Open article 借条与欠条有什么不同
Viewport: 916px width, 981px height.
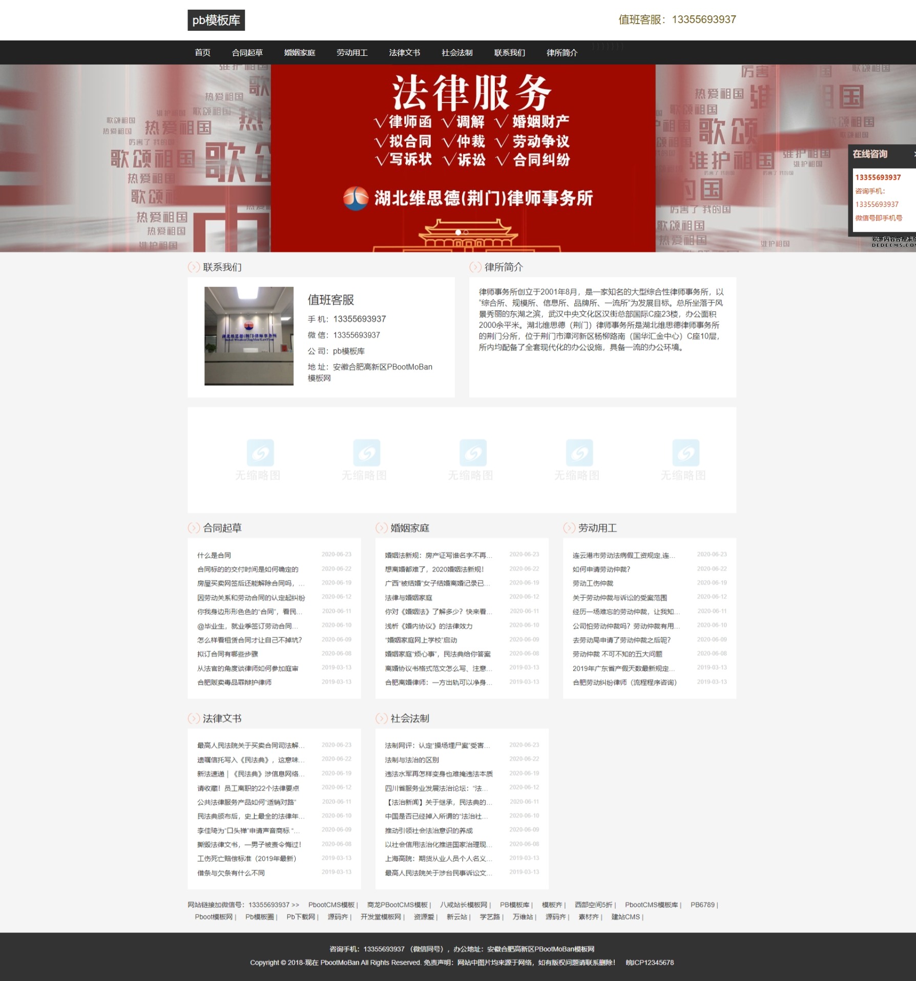click(x=231, y=873)
